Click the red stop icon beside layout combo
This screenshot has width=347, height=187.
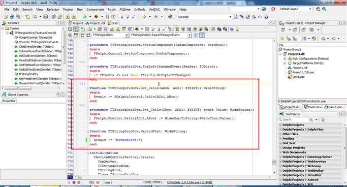tap(273, 9)
